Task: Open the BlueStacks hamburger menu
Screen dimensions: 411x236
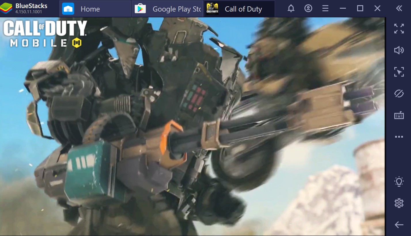Action: click(x=325, y=9)
